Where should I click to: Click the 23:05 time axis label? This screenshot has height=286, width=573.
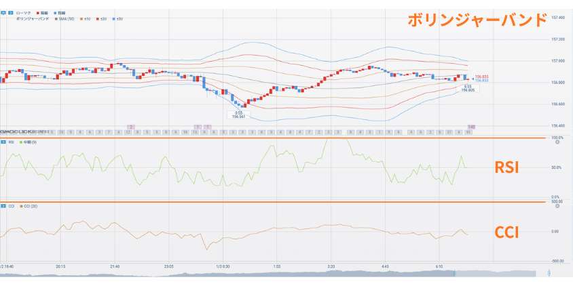[x=170, y=266]
